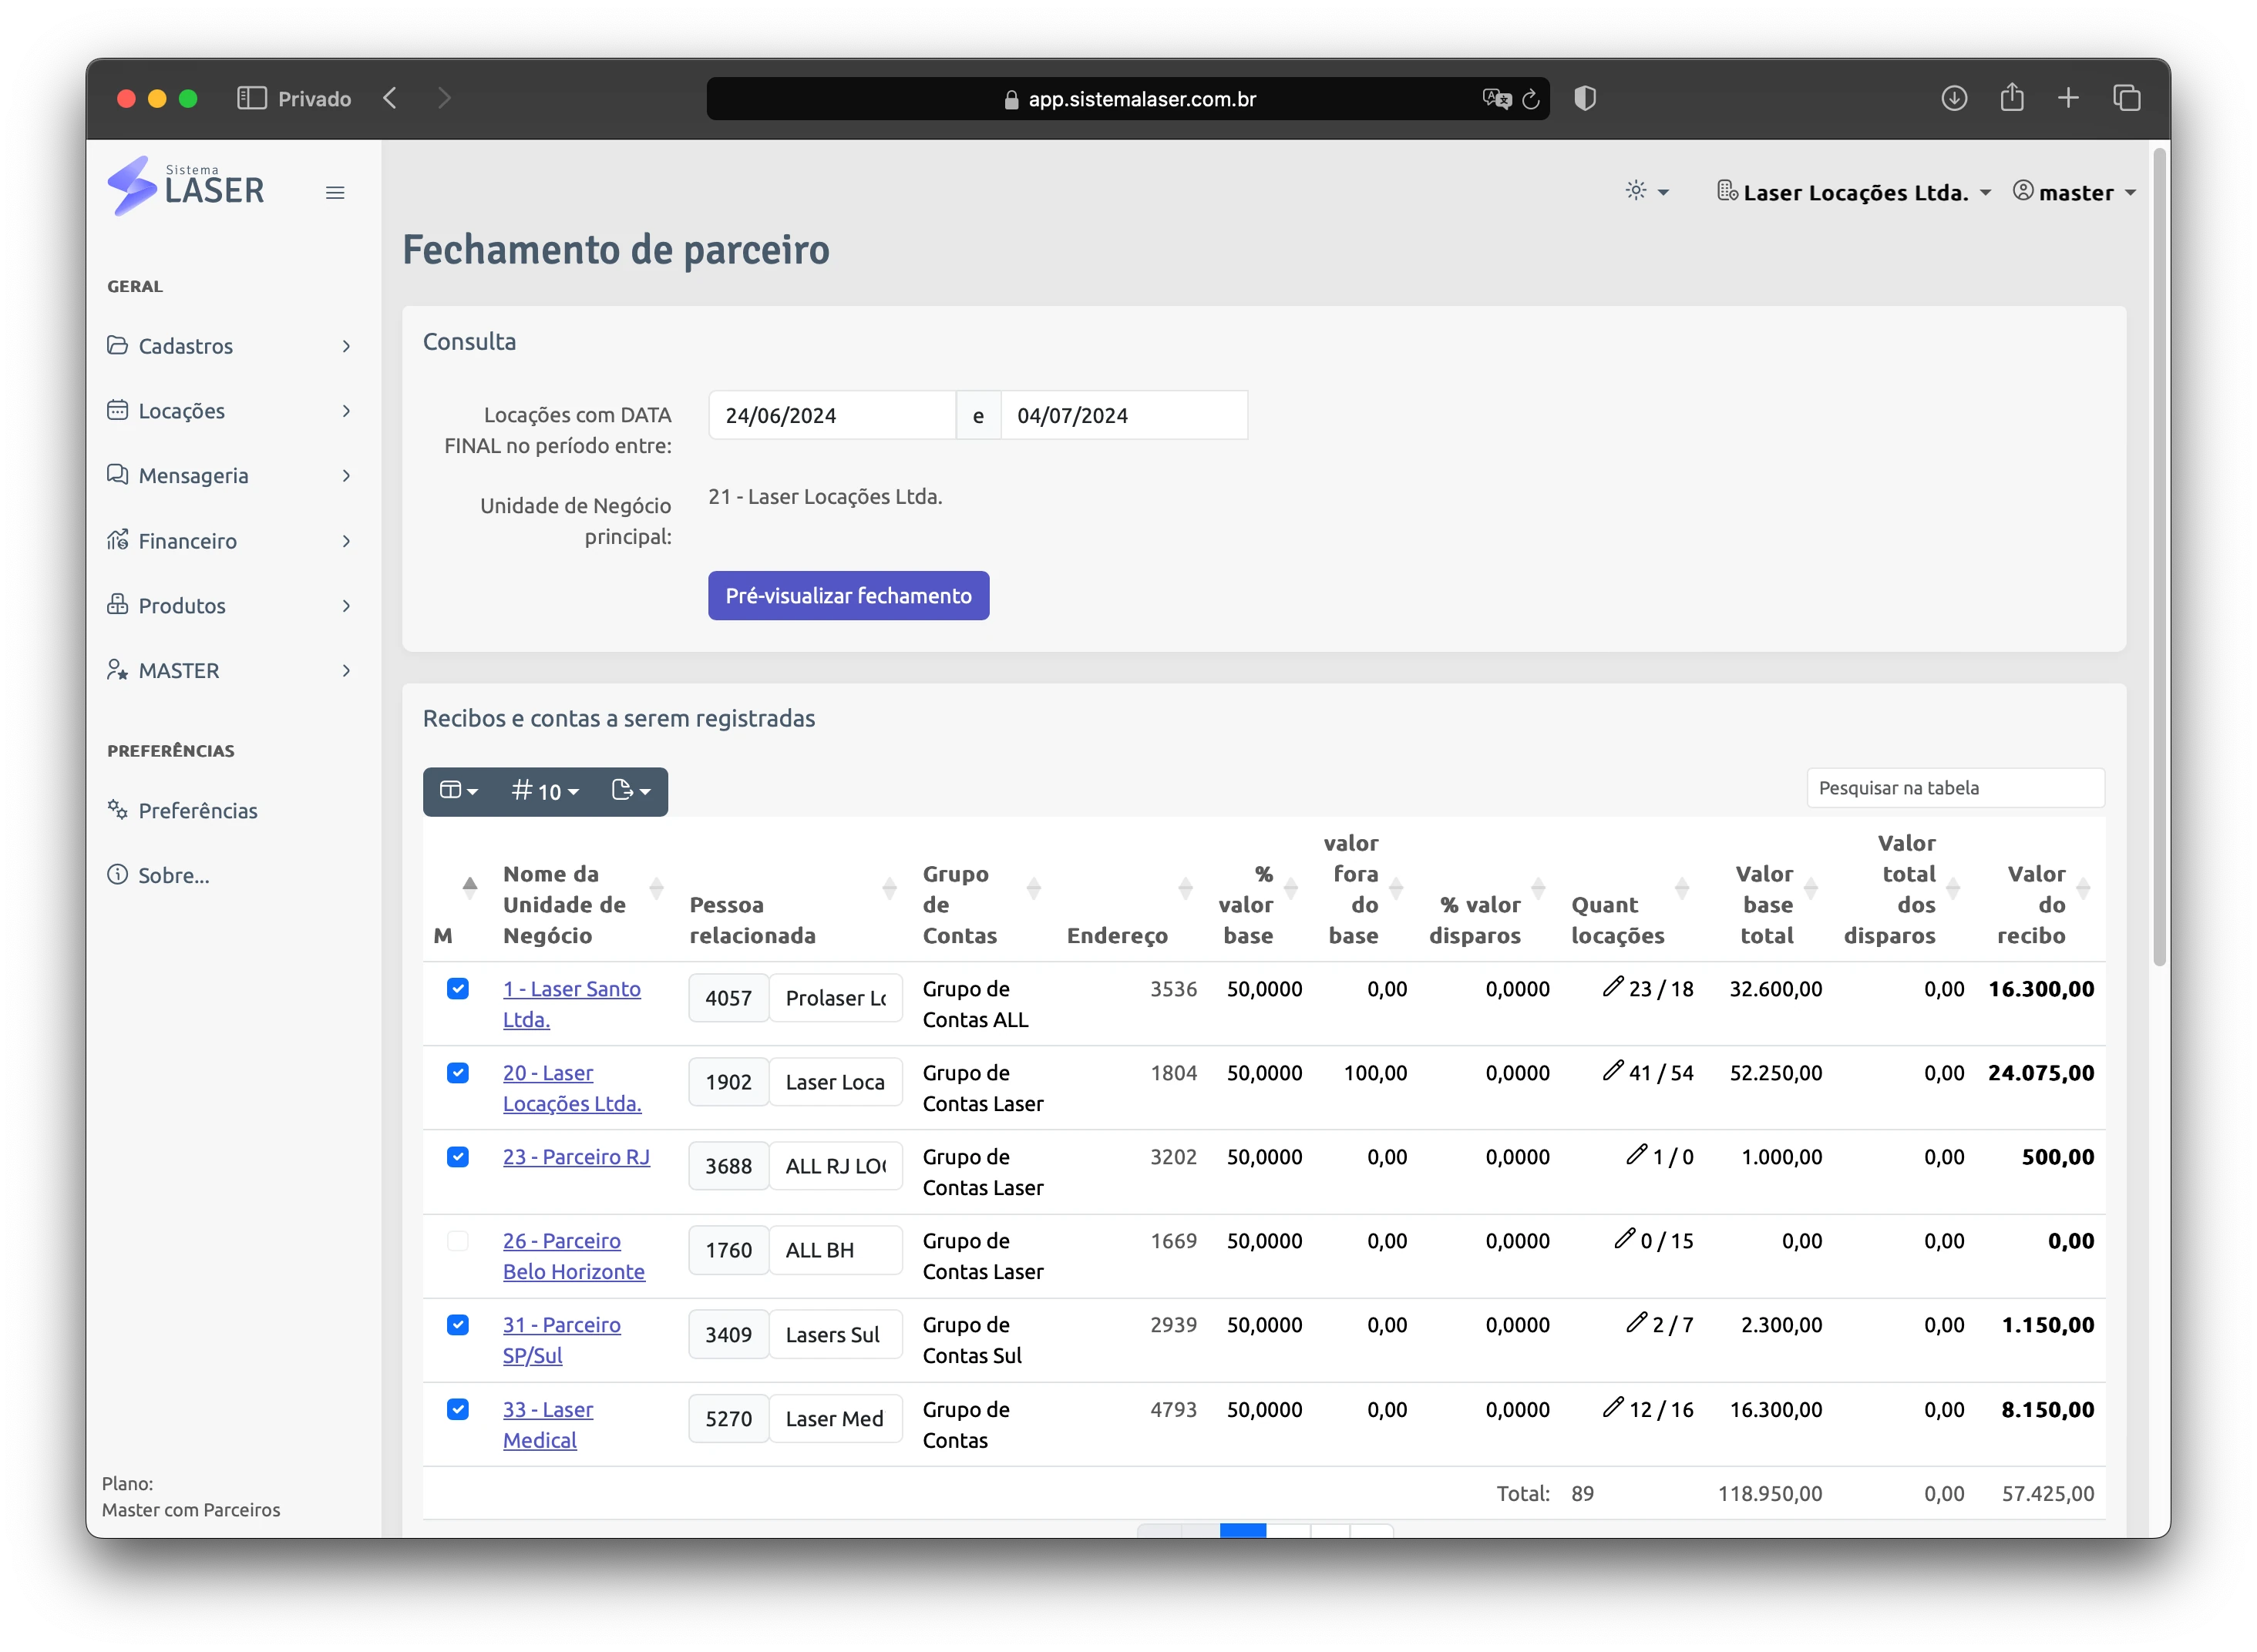Screen dimensions: 2257x1652
Task: Sort by Pessoa relacionada column
Action: click(x=889, y=888)
